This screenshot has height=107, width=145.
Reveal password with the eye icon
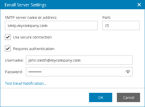pos(128,72)
